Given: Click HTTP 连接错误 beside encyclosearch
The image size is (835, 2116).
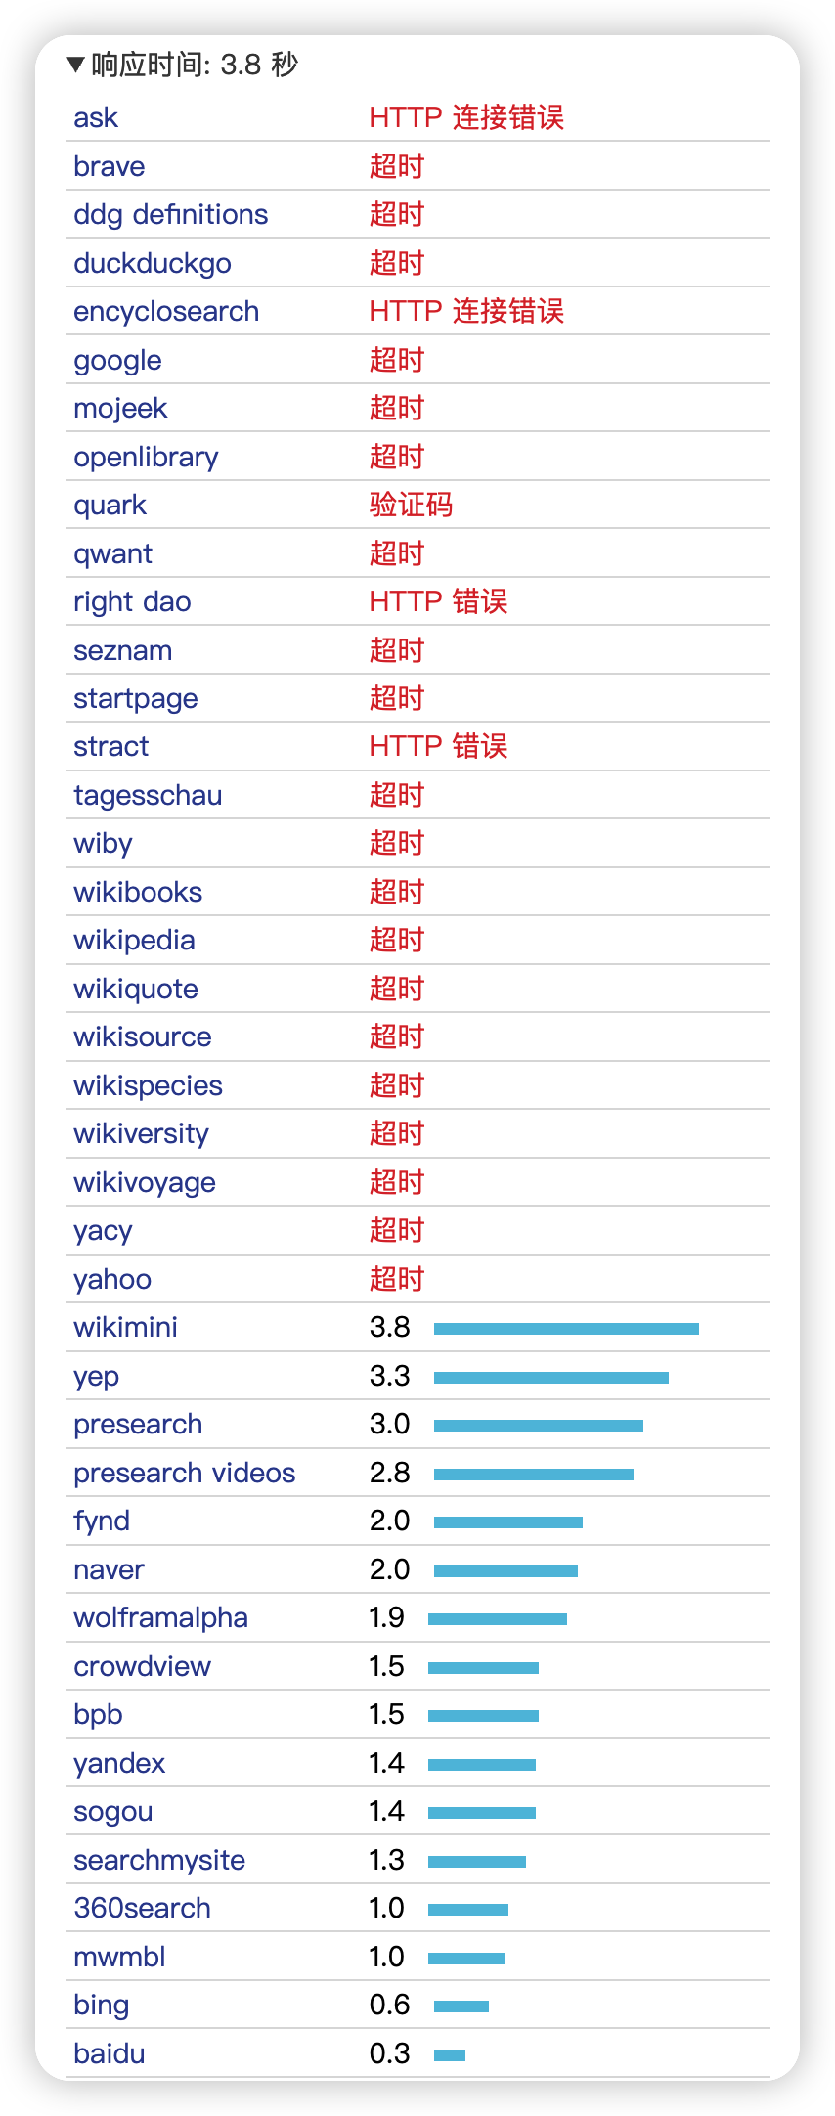Looking at the screenshot, I should pyautogui.click(x=466, y=312).
